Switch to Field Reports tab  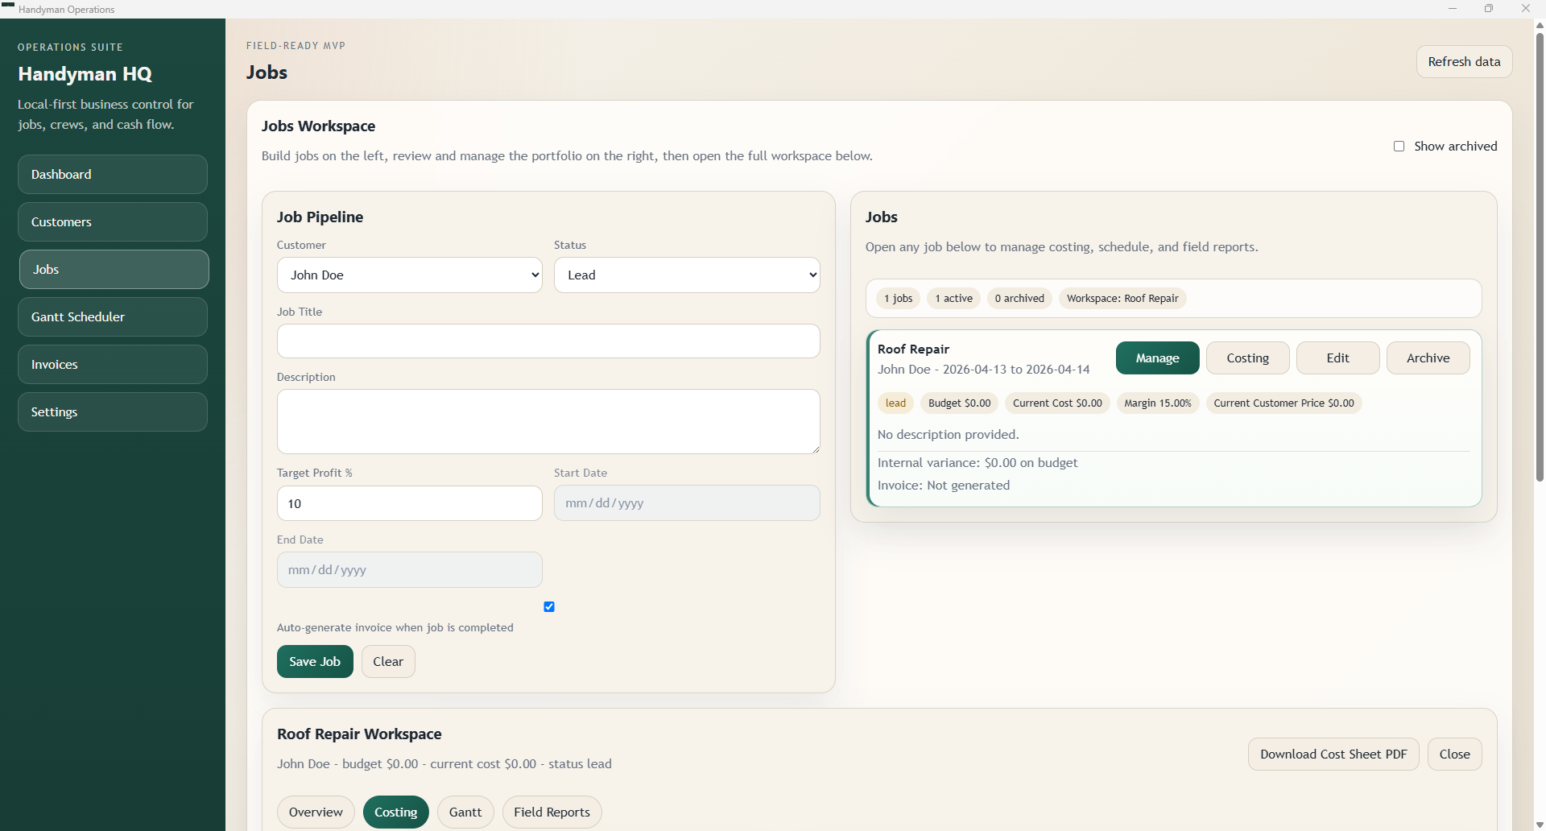click(x=552, y=812)
